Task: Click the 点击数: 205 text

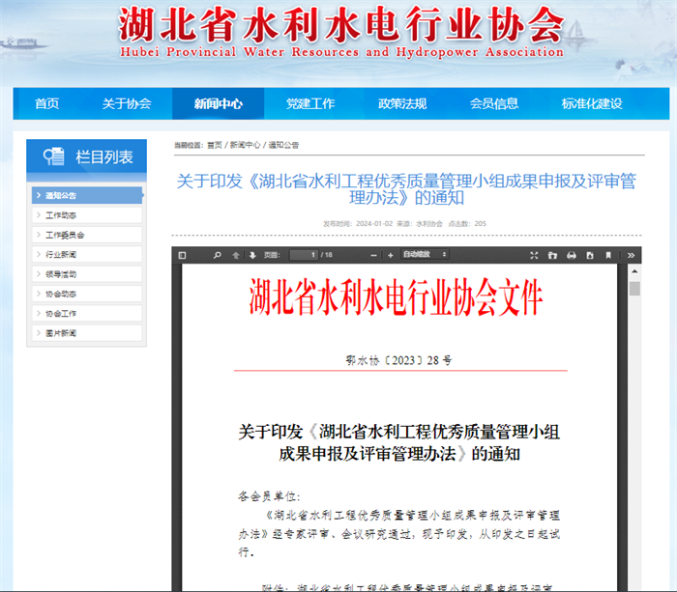Action: click(467, 224)
